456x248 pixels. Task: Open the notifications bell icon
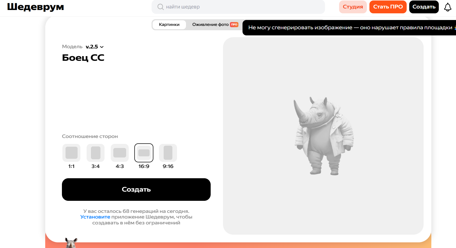(448, 7)
